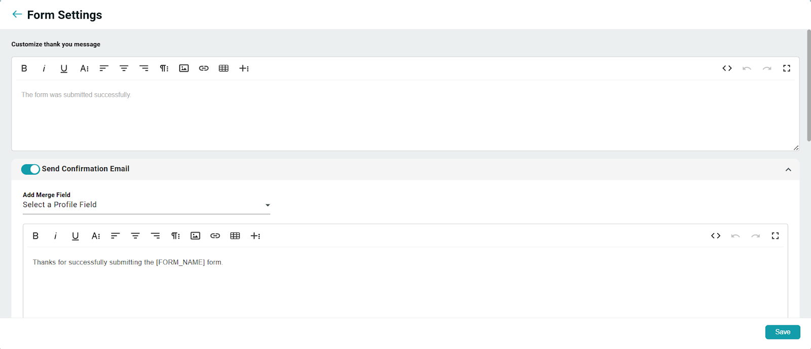Screen dimensions: 811x349
Task: Open Select a Profile Field dropdown
Action: pyautogui.click(x=146, y=205)
